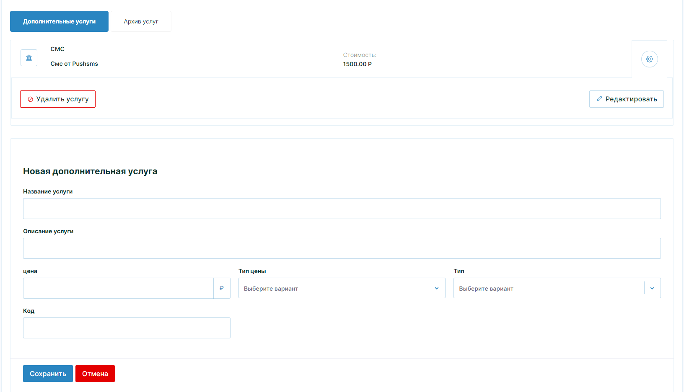Open the gear settings for СМС service
Screen dimensions: 684x392
coord(649,59)
